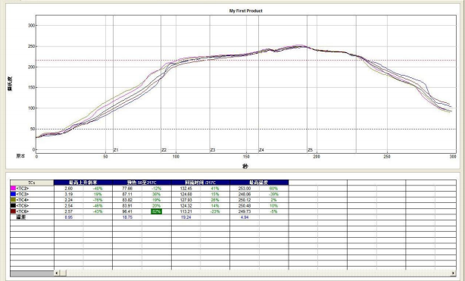
Task: Click the olive TC4 color swatch
Action: (13, 200)
